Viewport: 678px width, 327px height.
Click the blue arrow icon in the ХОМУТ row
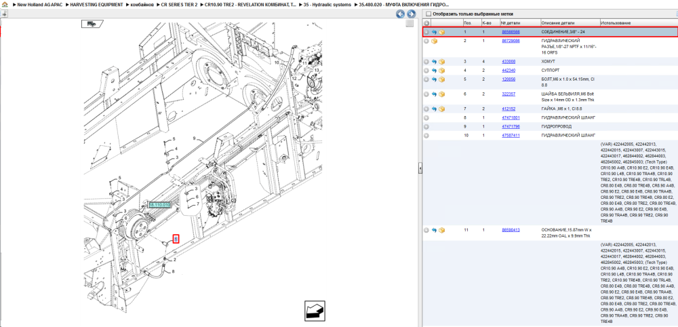point(434,62)
